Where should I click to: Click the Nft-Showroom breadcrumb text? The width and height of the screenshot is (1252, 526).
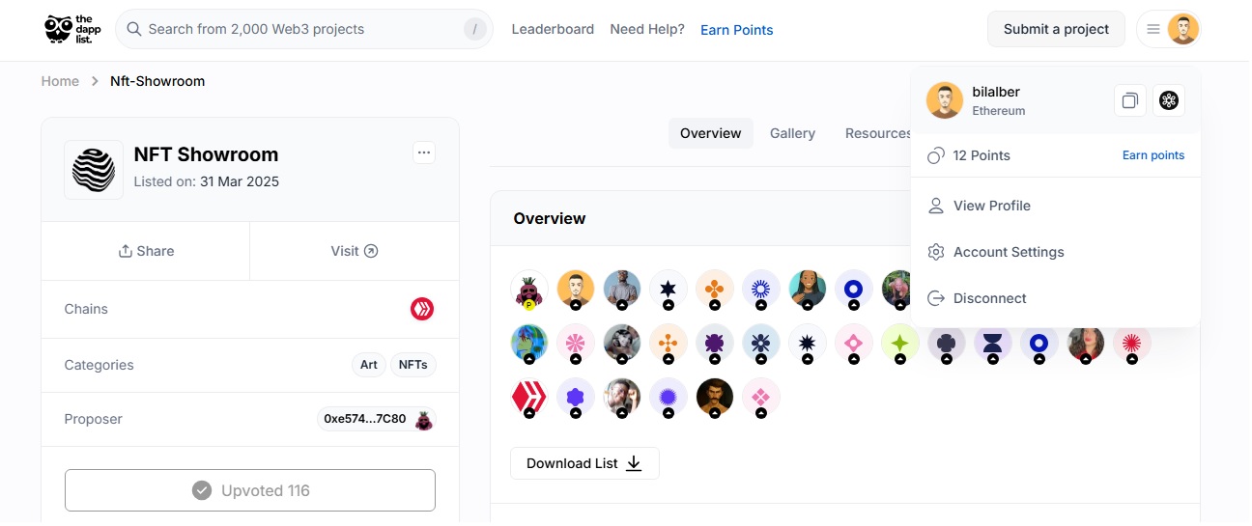(157, 81)
